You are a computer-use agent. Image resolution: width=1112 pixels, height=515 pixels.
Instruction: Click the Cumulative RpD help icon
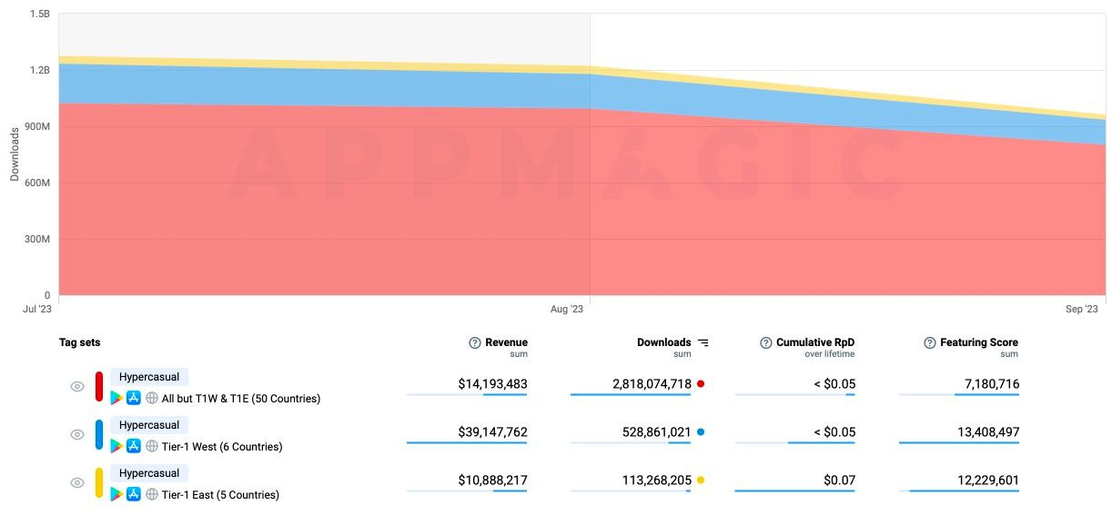pyautogui.click(x=766, y=342)
